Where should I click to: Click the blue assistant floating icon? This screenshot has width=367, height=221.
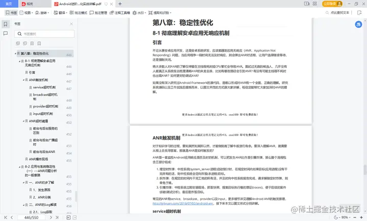[358, 24]
